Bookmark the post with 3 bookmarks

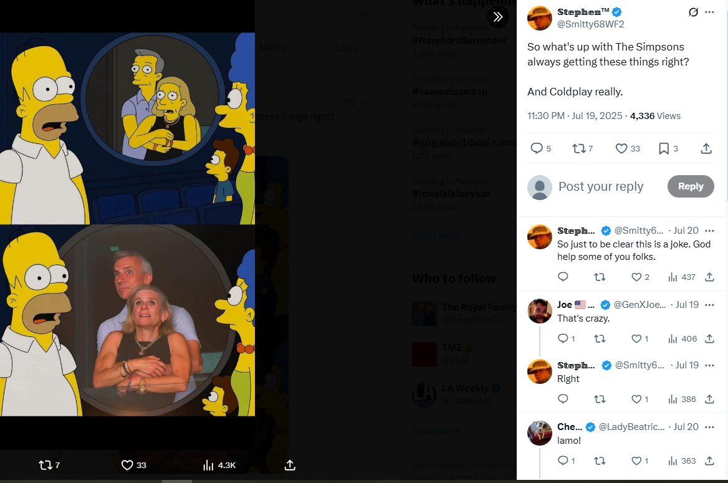pyautogui.click(x=664, y=148)
